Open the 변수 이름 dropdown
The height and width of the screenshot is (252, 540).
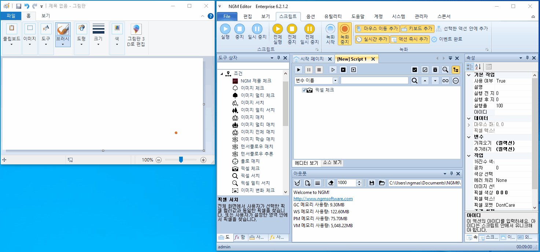(x=335, y=81)
